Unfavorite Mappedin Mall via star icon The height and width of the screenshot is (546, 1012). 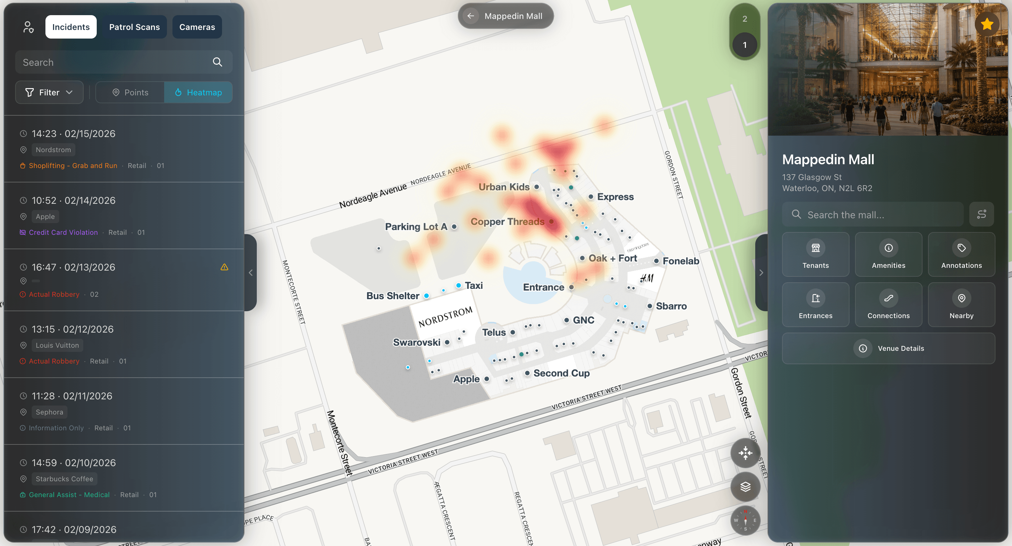[987, 24]
